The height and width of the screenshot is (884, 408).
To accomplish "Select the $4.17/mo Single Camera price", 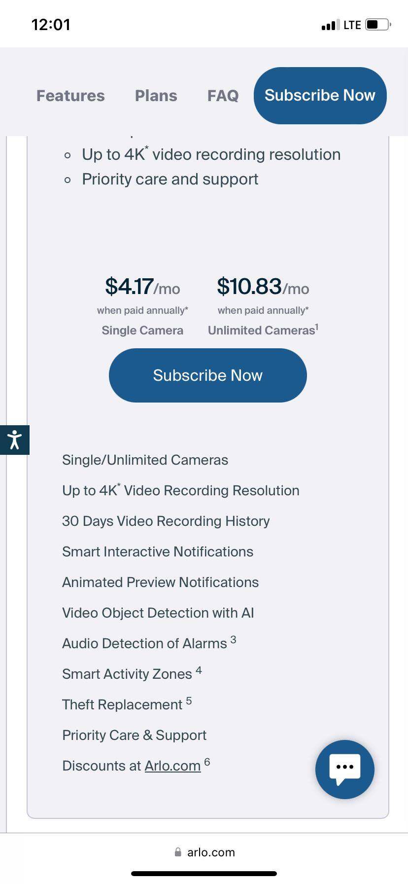I will pos(142,287).
